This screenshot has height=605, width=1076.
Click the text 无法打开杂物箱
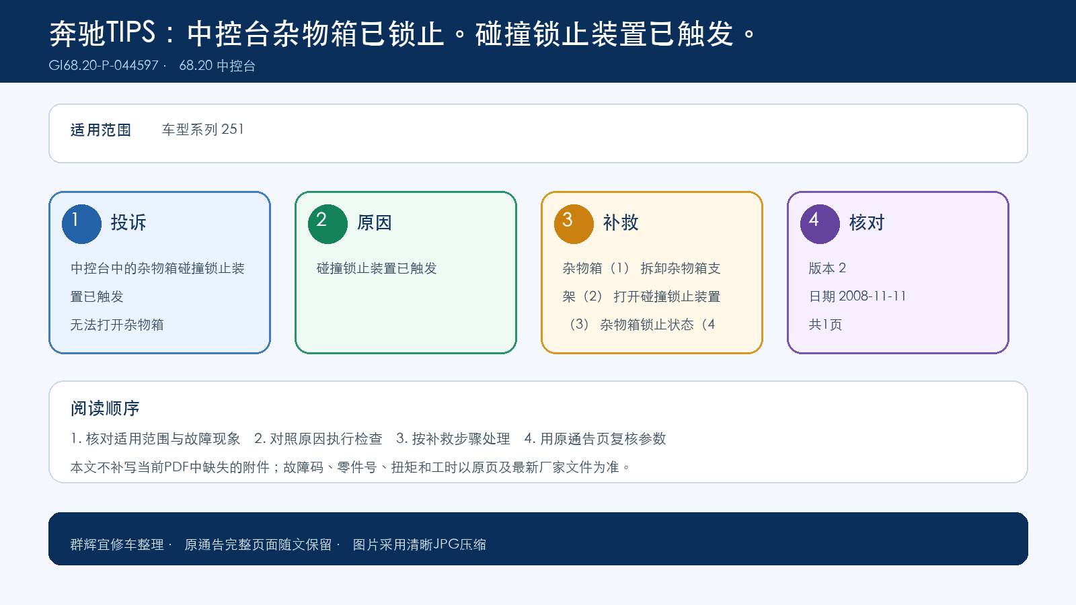coord(118,325)
